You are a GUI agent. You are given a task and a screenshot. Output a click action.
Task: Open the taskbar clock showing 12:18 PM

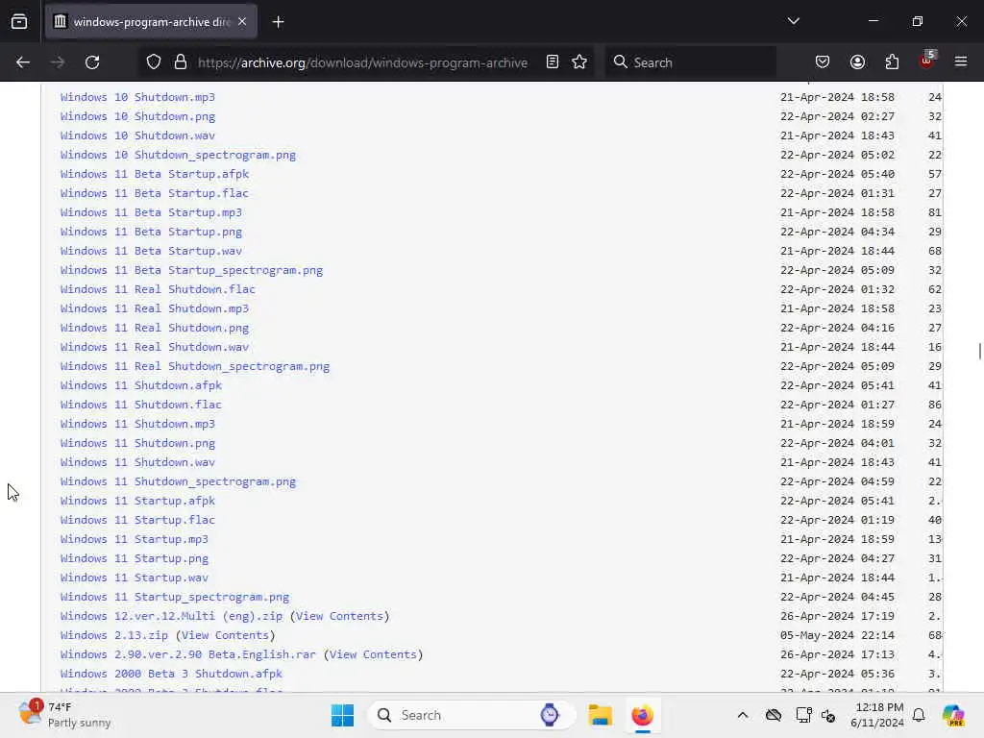pos(878,715)
